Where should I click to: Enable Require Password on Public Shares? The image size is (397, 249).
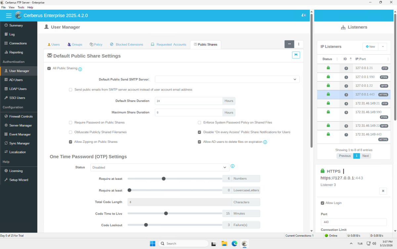70,123
